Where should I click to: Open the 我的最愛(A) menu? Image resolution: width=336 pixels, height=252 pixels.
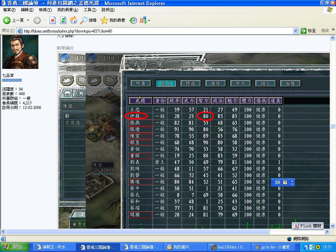point(68,10)
